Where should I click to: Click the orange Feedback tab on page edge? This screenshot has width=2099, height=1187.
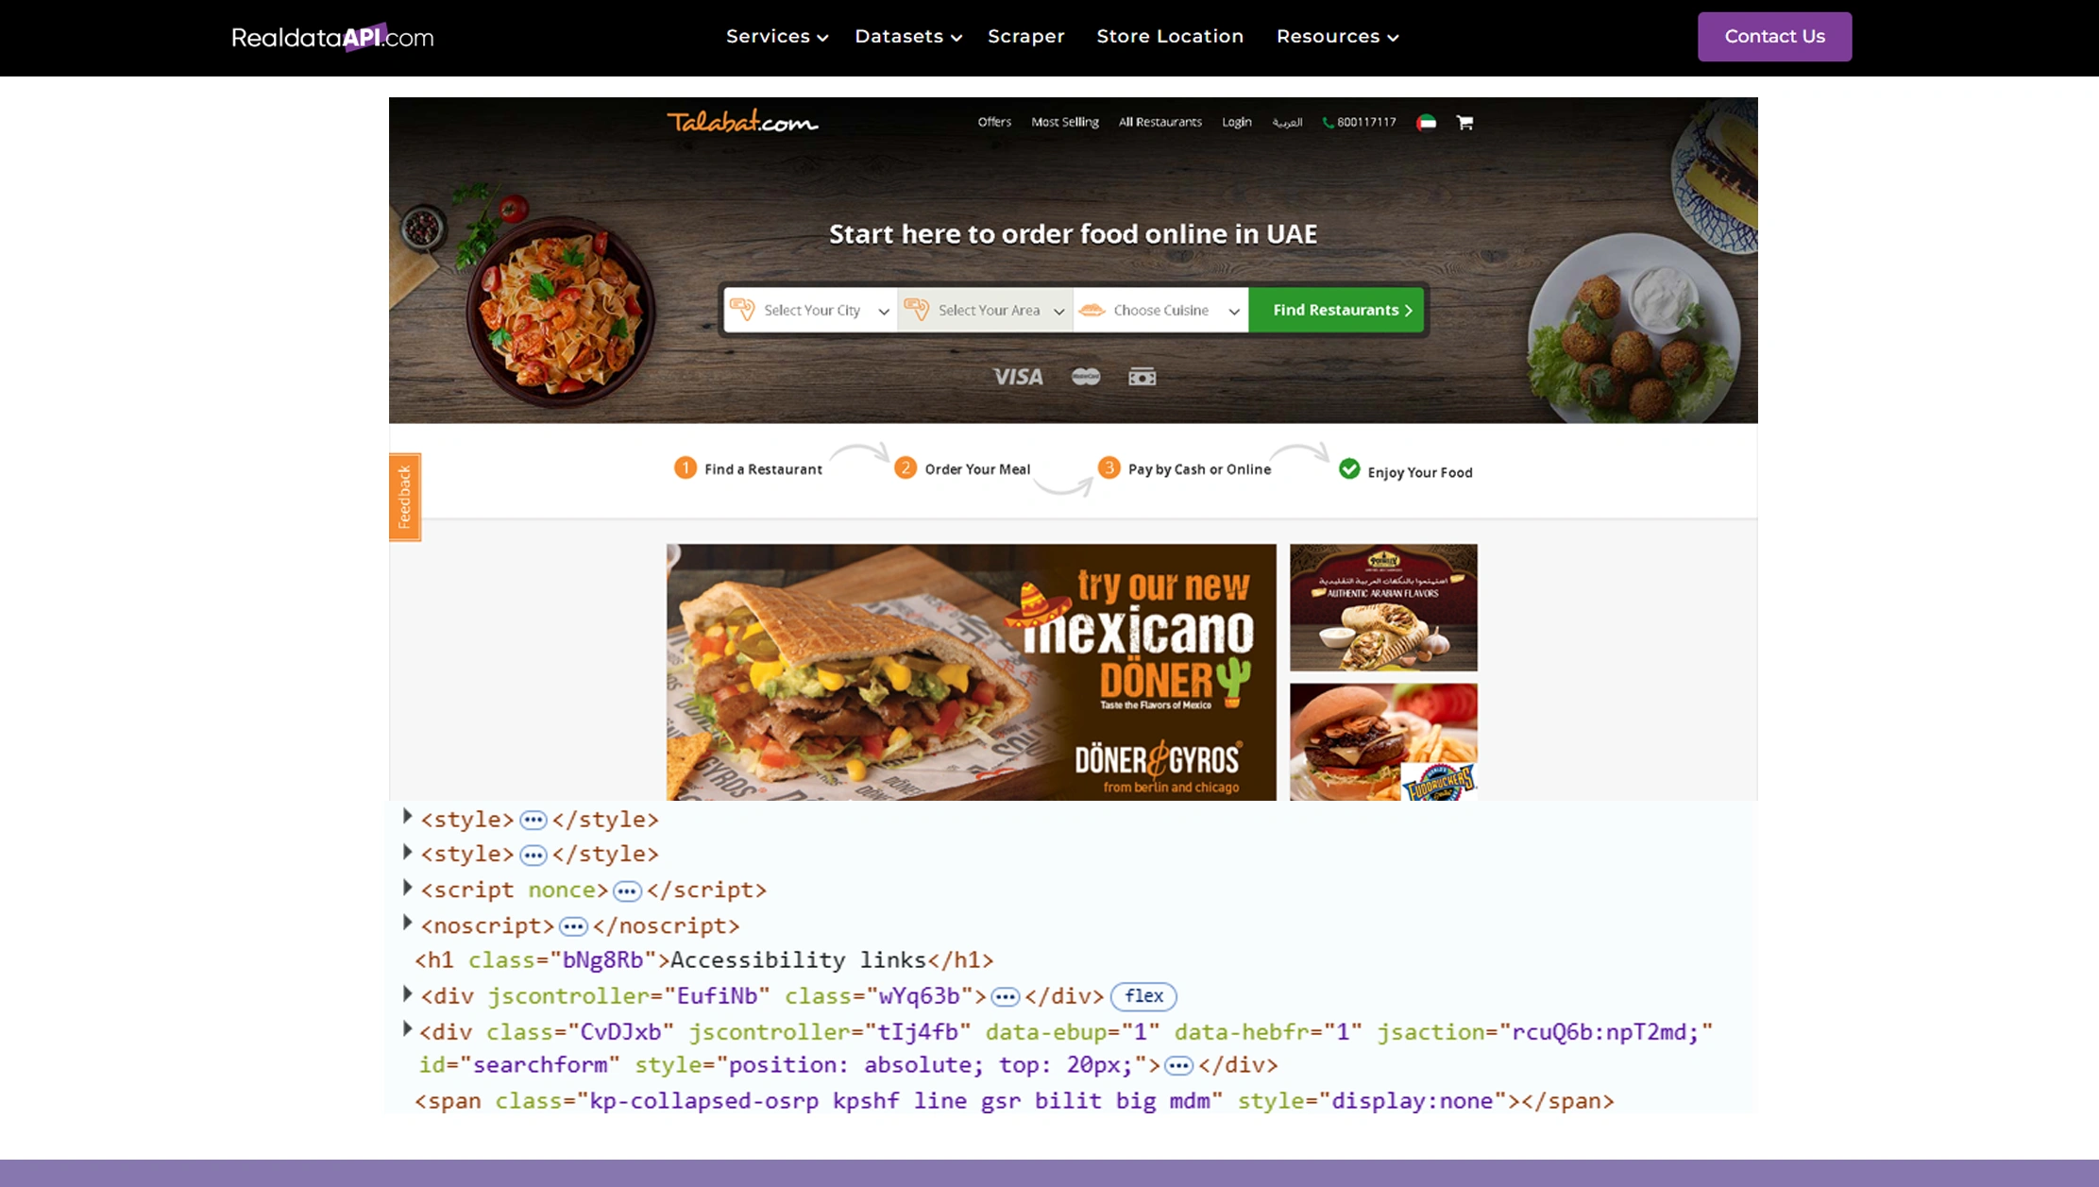pyautogui.click(x=405, y=496)
